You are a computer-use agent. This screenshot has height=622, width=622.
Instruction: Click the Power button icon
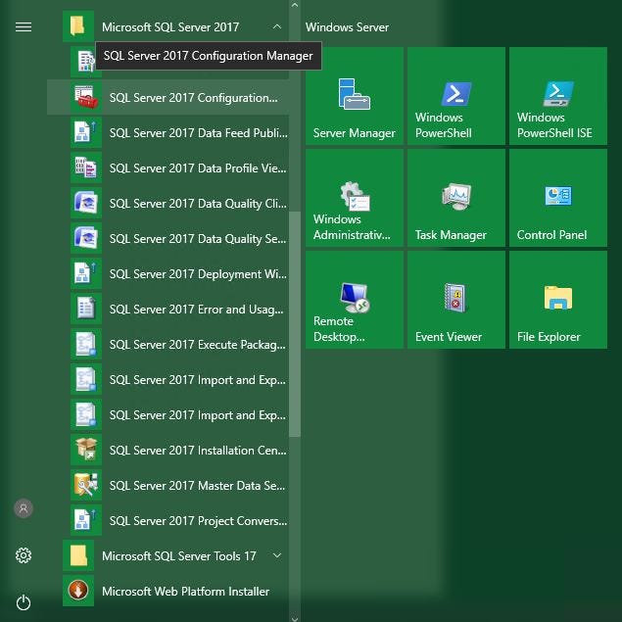24,602
